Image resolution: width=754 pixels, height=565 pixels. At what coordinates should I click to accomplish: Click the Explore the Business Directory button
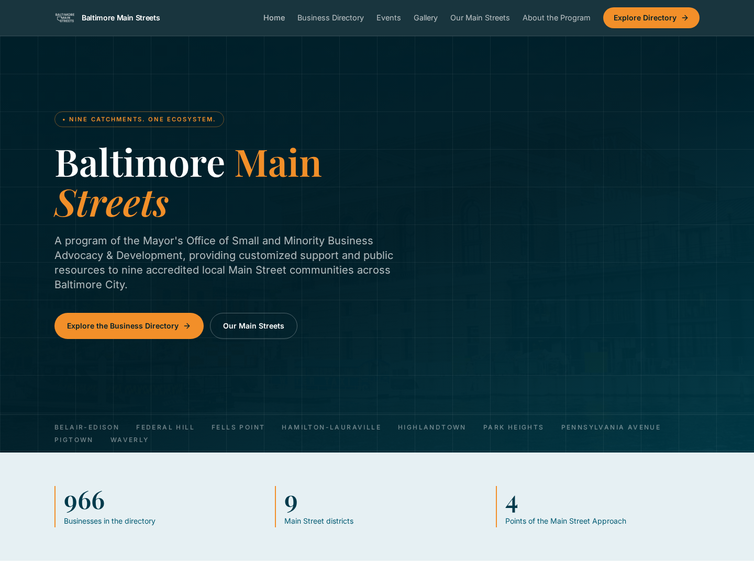[x=129, y=326]
